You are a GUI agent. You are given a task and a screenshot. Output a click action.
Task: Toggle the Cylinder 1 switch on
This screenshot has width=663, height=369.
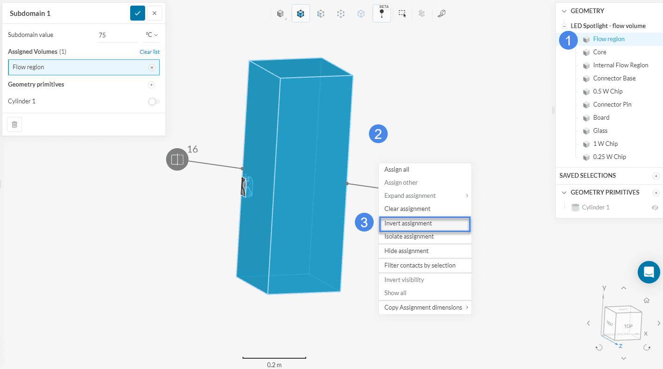pos(154,101)
